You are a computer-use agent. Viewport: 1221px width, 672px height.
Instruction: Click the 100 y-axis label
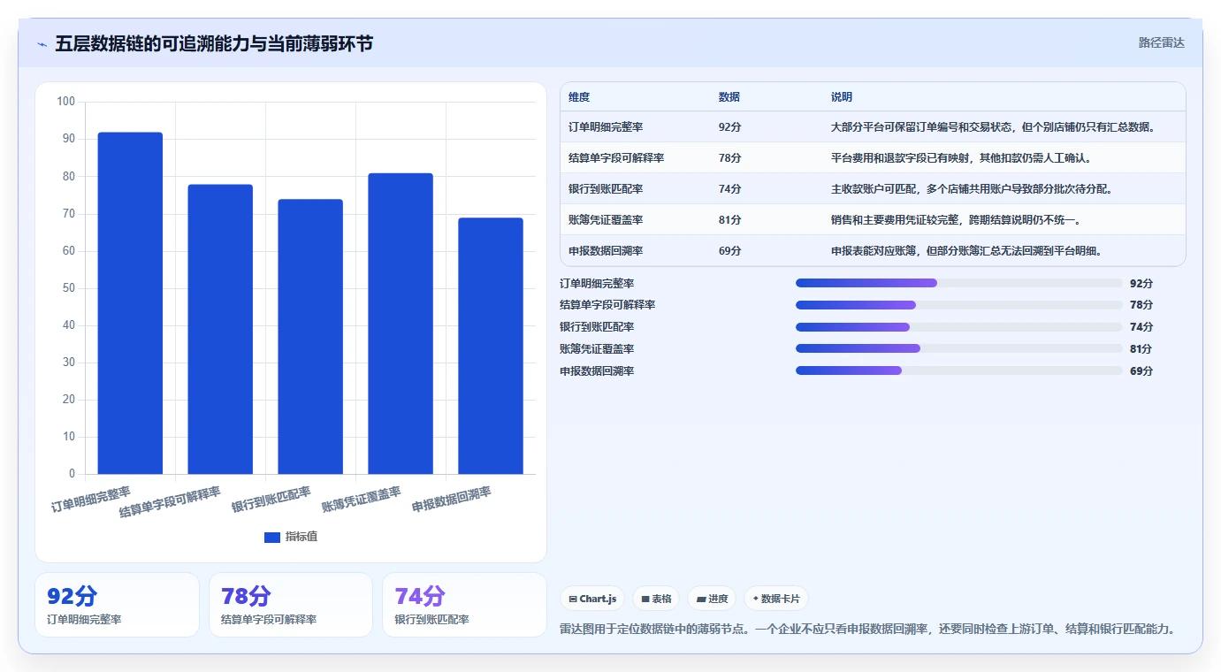point(65,102)
